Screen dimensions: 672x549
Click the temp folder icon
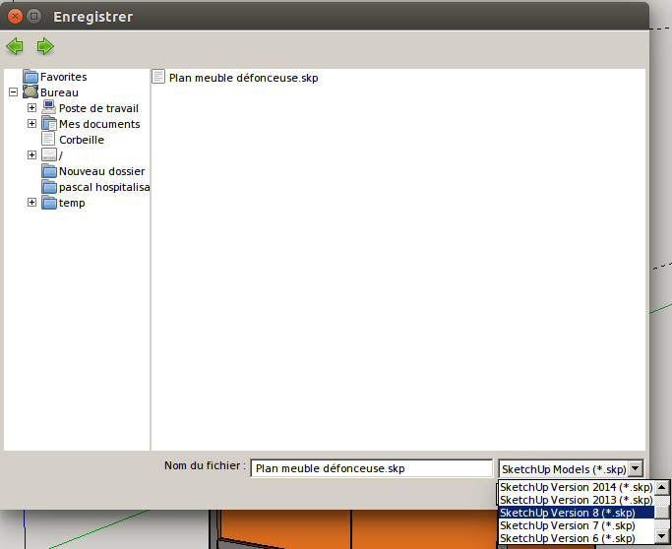49,203
